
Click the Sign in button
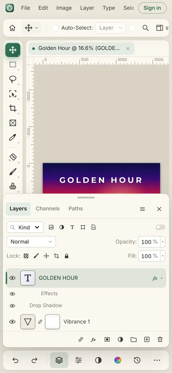pyautogui.click(x=152, y=8)
